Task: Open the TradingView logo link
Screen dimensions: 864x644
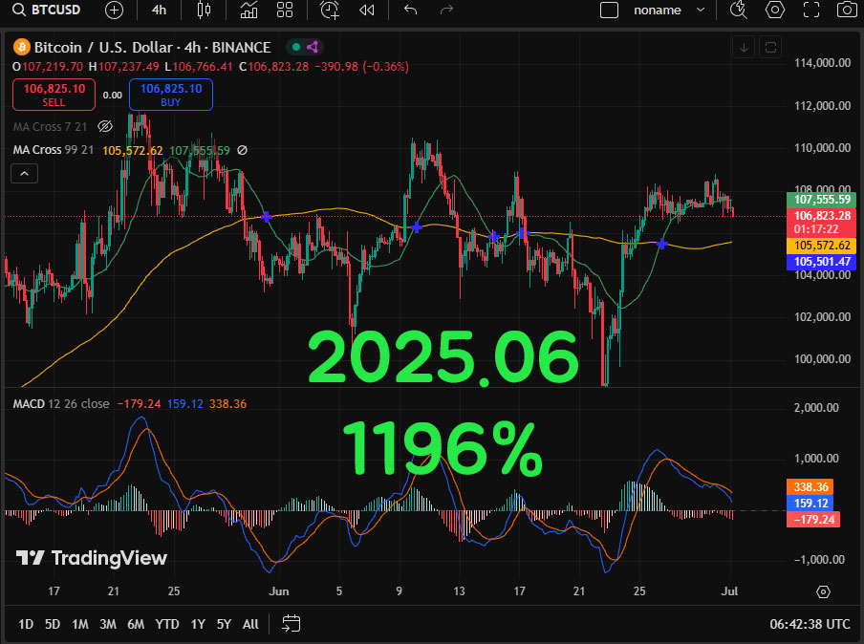Action: tap(92, 558)
